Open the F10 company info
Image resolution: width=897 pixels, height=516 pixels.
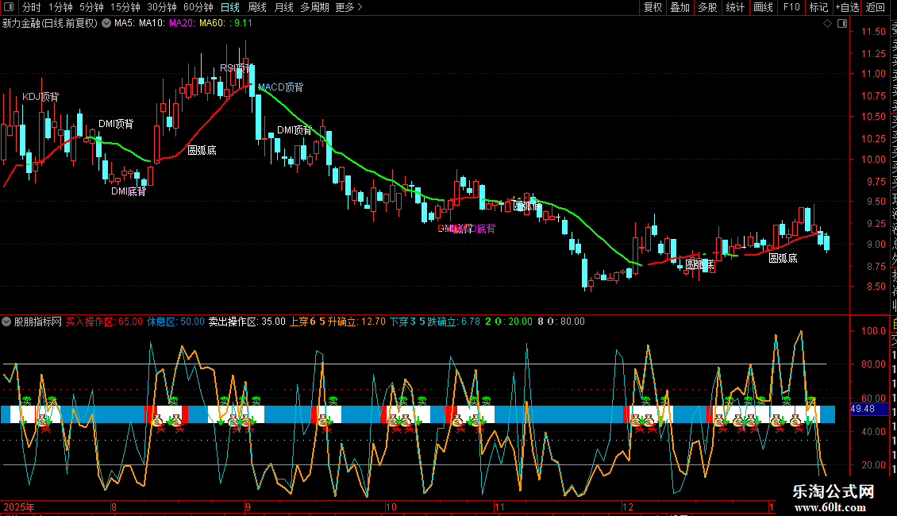click(791, 7)
